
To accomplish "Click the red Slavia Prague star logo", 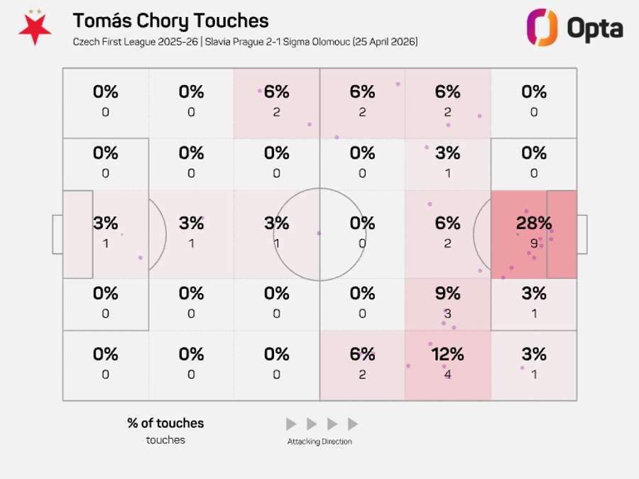I will point(35,31).
